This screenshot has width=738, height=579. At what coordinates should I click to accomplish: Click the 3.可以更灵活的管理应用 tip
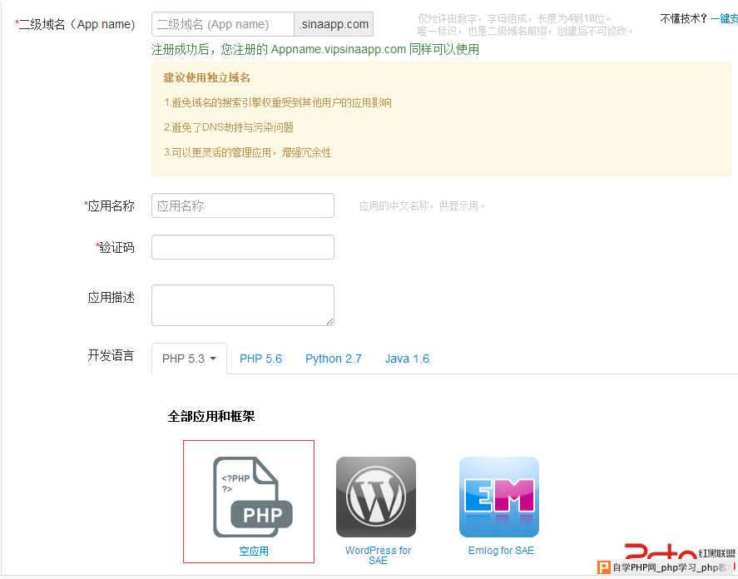pyautogui.click(x=248, y=152)
